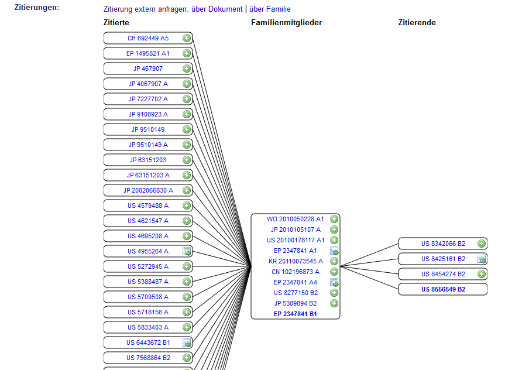This screenshot has height=370, width=522.
Task: Open document icon beside EP 2347841 A4
Action: [x=334, y=282]
